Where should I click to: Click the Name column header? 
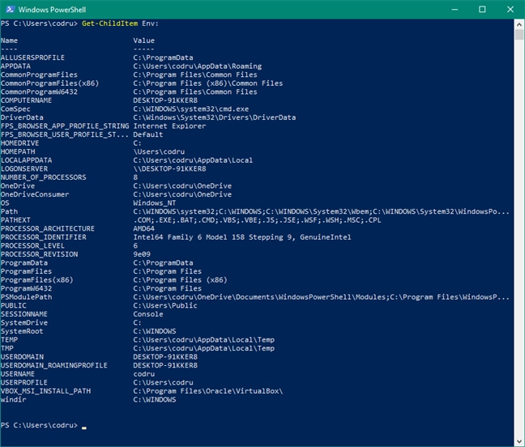tap(9, 40)
